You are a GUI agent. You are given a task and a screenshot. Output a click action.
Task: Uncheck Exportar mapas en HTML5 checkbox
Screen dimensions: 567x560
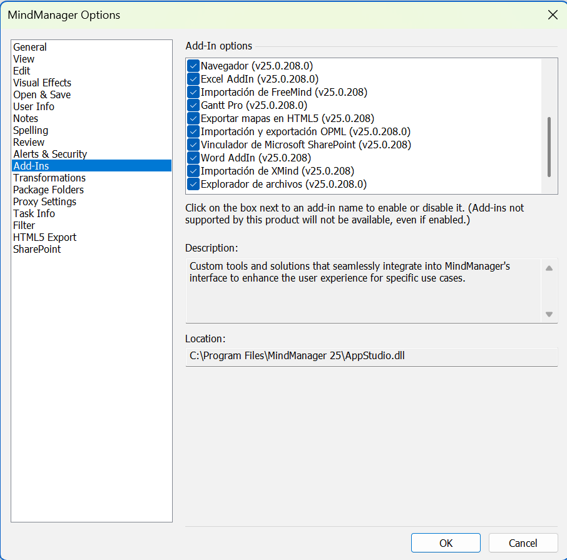(x=193, y=118)
